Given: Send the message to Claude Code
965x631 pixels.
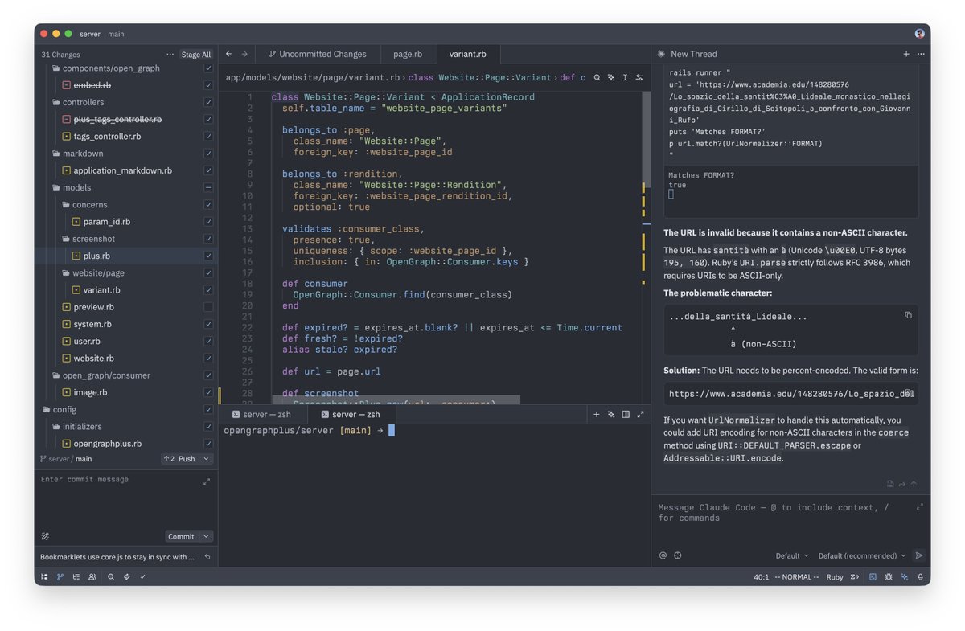Looking at the screenshot, I should pos(919,555).
